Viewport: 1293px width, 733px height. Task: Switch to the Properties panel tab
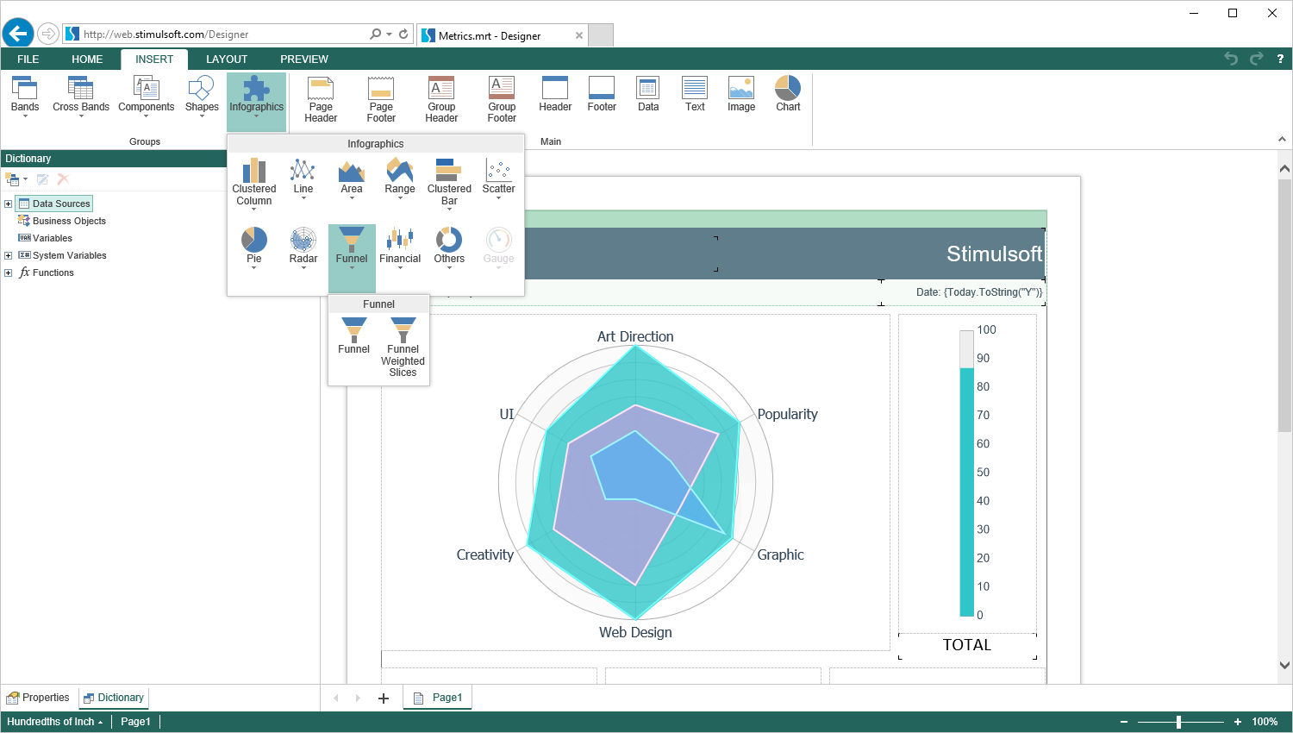coord(38,698)
